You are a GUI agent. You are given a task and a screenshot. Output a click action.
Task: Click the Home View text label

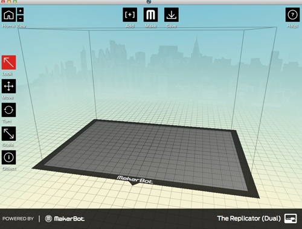(14, 26)
